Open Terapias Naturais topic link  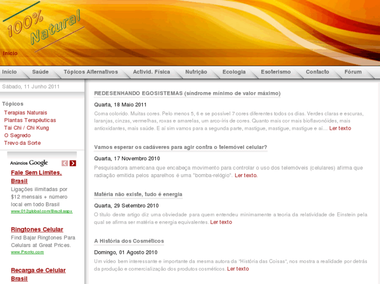[x=26, y=113]
